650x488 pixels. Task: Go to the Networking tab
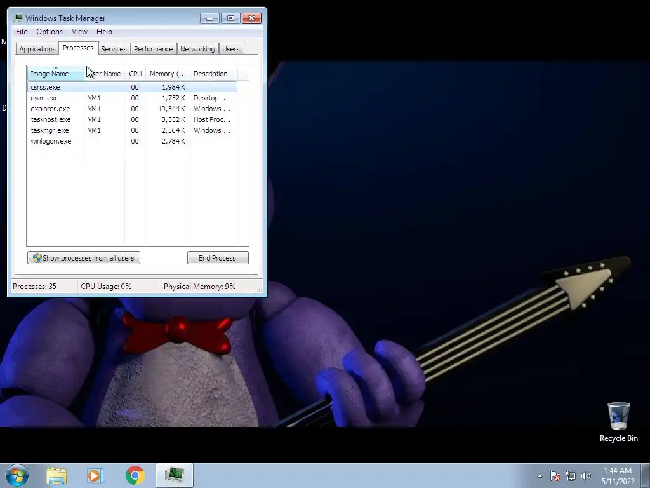tap(197, 49)
